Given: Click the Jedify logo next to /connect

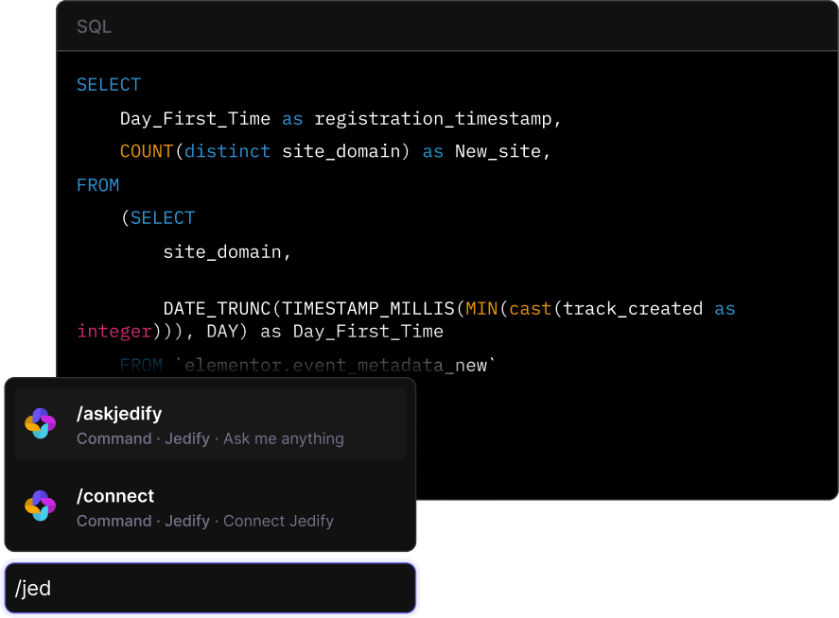Looking at the screenshot, I should (40, 506).
